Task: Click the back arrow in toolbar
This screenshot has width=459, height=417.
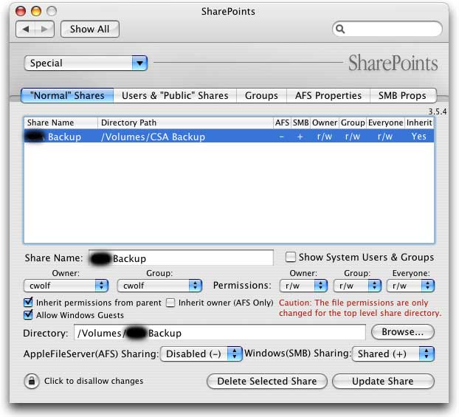Action: 27,30
